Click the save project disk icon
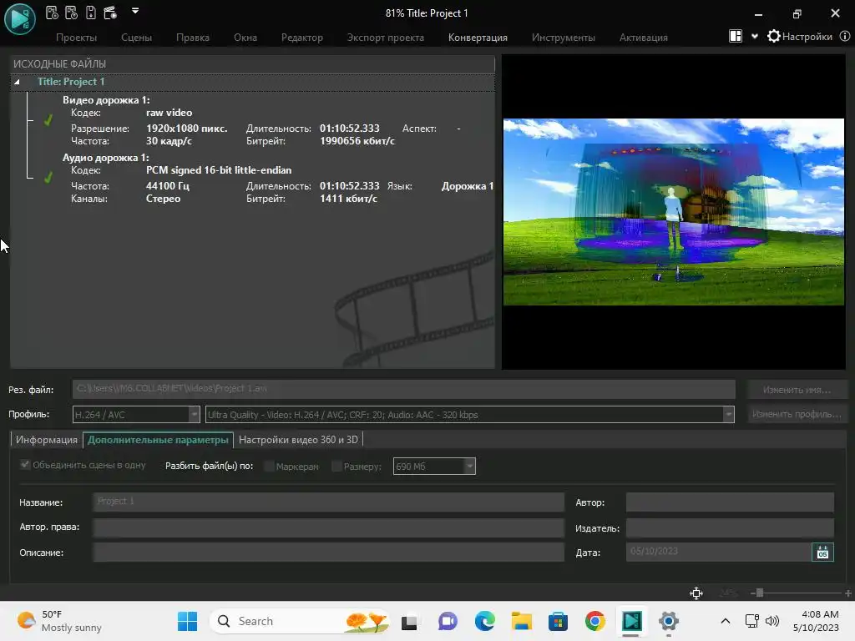The image size is (855, 641). coord(90,12)
